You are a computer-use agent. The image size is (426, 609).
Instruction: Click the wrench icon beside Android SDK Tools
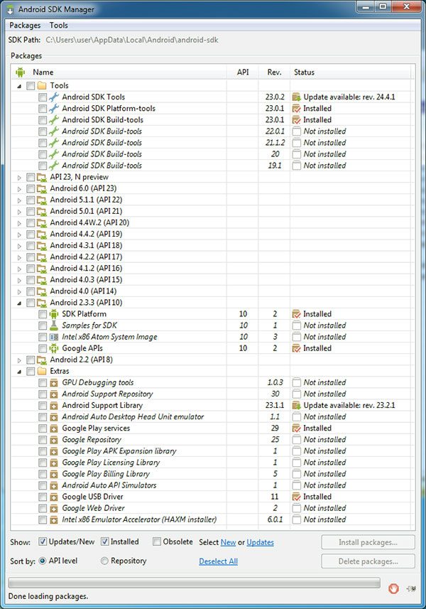tap(54, 97)
